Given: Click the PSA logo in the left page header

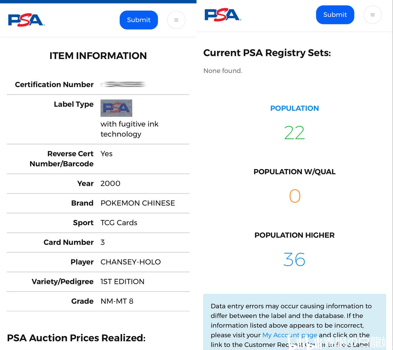Looking at the screenshot, I should pos(26,20).
